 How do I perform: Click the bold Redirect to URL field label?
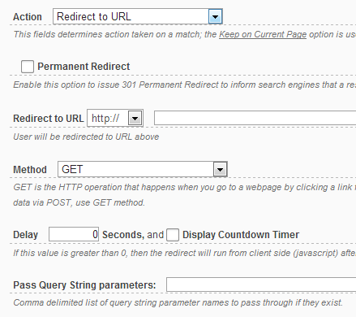[49, 119]
